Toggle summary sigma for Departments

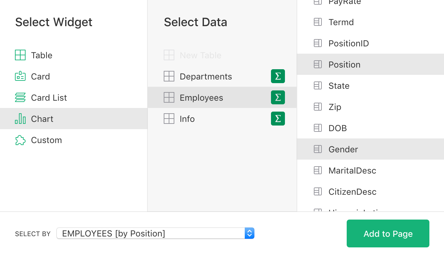pyautogui.click(x=278, y=76)
